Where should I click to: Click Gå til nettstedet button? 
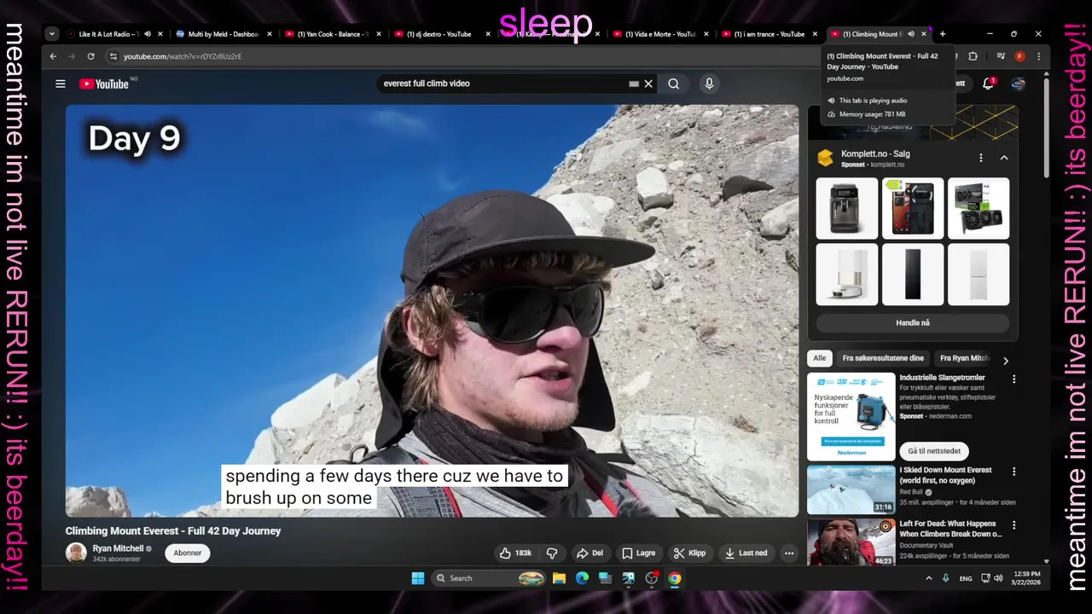934,451
